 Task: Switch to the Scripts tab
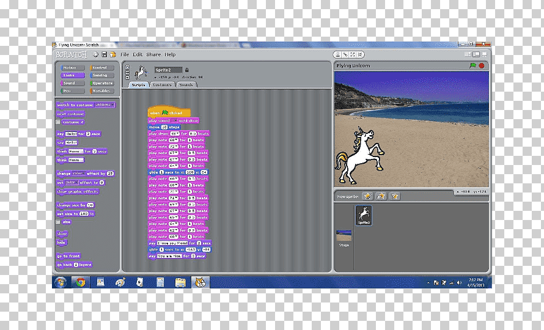[x=138, y=85]
